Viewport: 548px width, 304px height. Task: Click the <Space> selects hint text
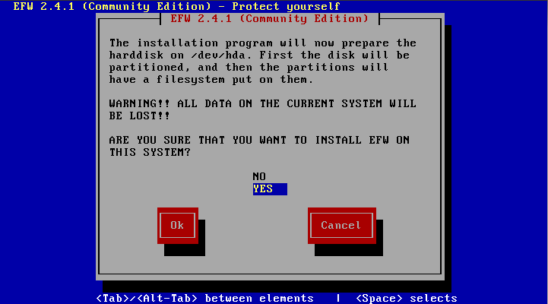click(407, 299)
